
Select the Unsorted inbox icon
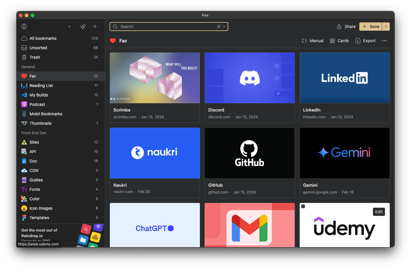[x=24, y=48]
